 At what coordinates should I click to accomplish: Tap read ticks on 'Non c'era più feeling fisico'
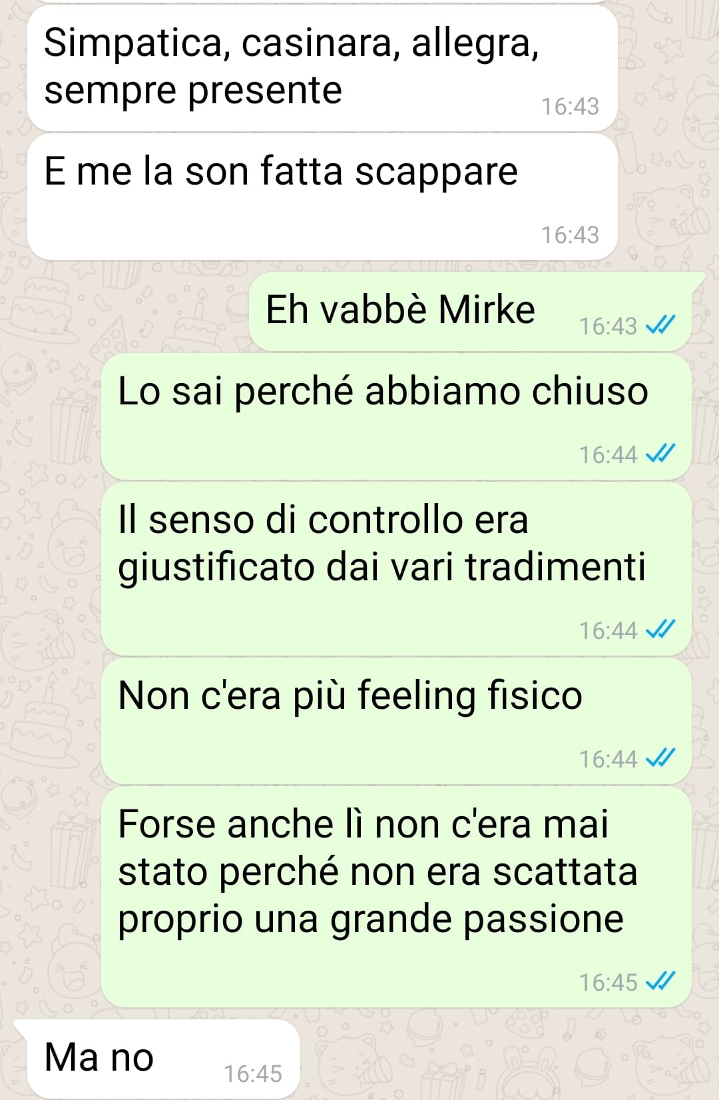[x=661, y=758]
